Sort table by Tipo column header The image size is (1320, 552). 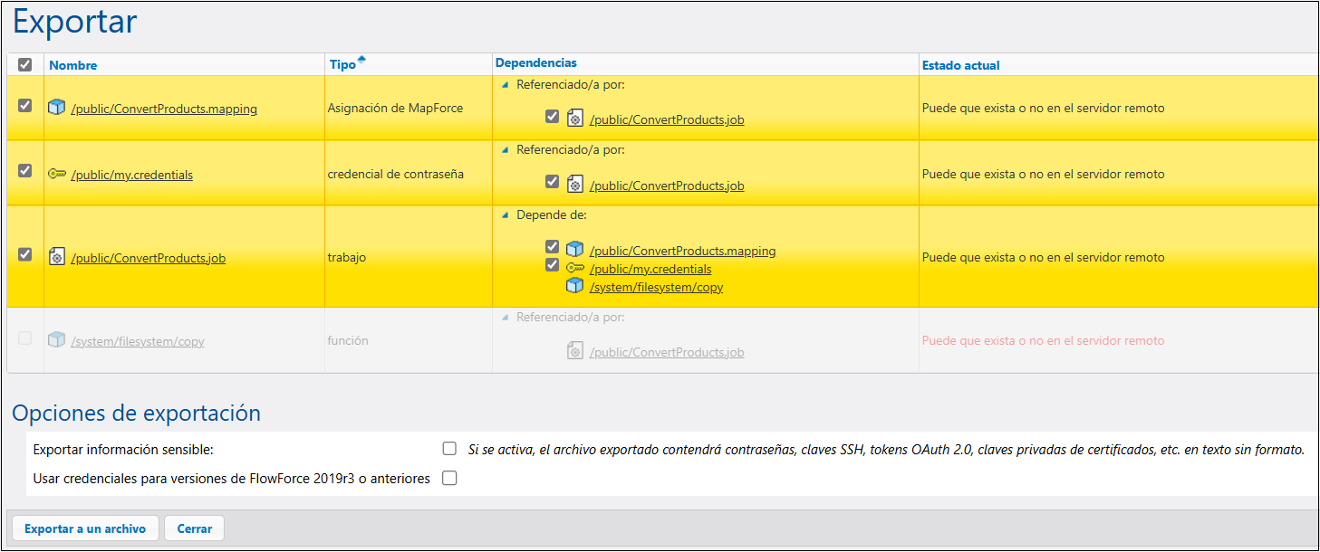(x=342, y=65)
